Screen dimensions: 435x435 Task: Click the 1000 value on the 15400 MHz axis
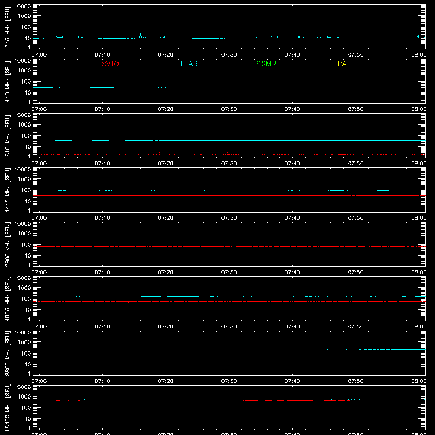[x=24, y=396]
